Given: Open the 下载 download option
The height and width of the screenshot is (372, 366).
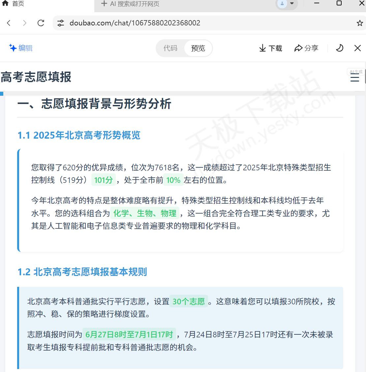Looking at the screenshot, I should [270, 48].
